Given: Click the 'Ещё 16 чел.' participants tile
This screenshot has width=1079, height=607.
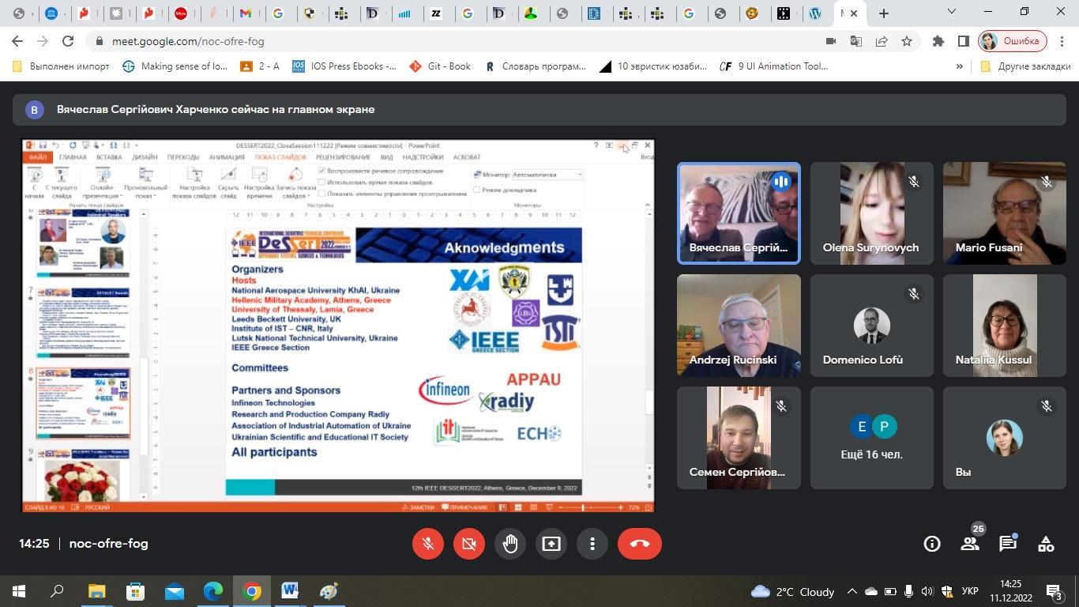Looking at the screenshot, I should [872, 438].
